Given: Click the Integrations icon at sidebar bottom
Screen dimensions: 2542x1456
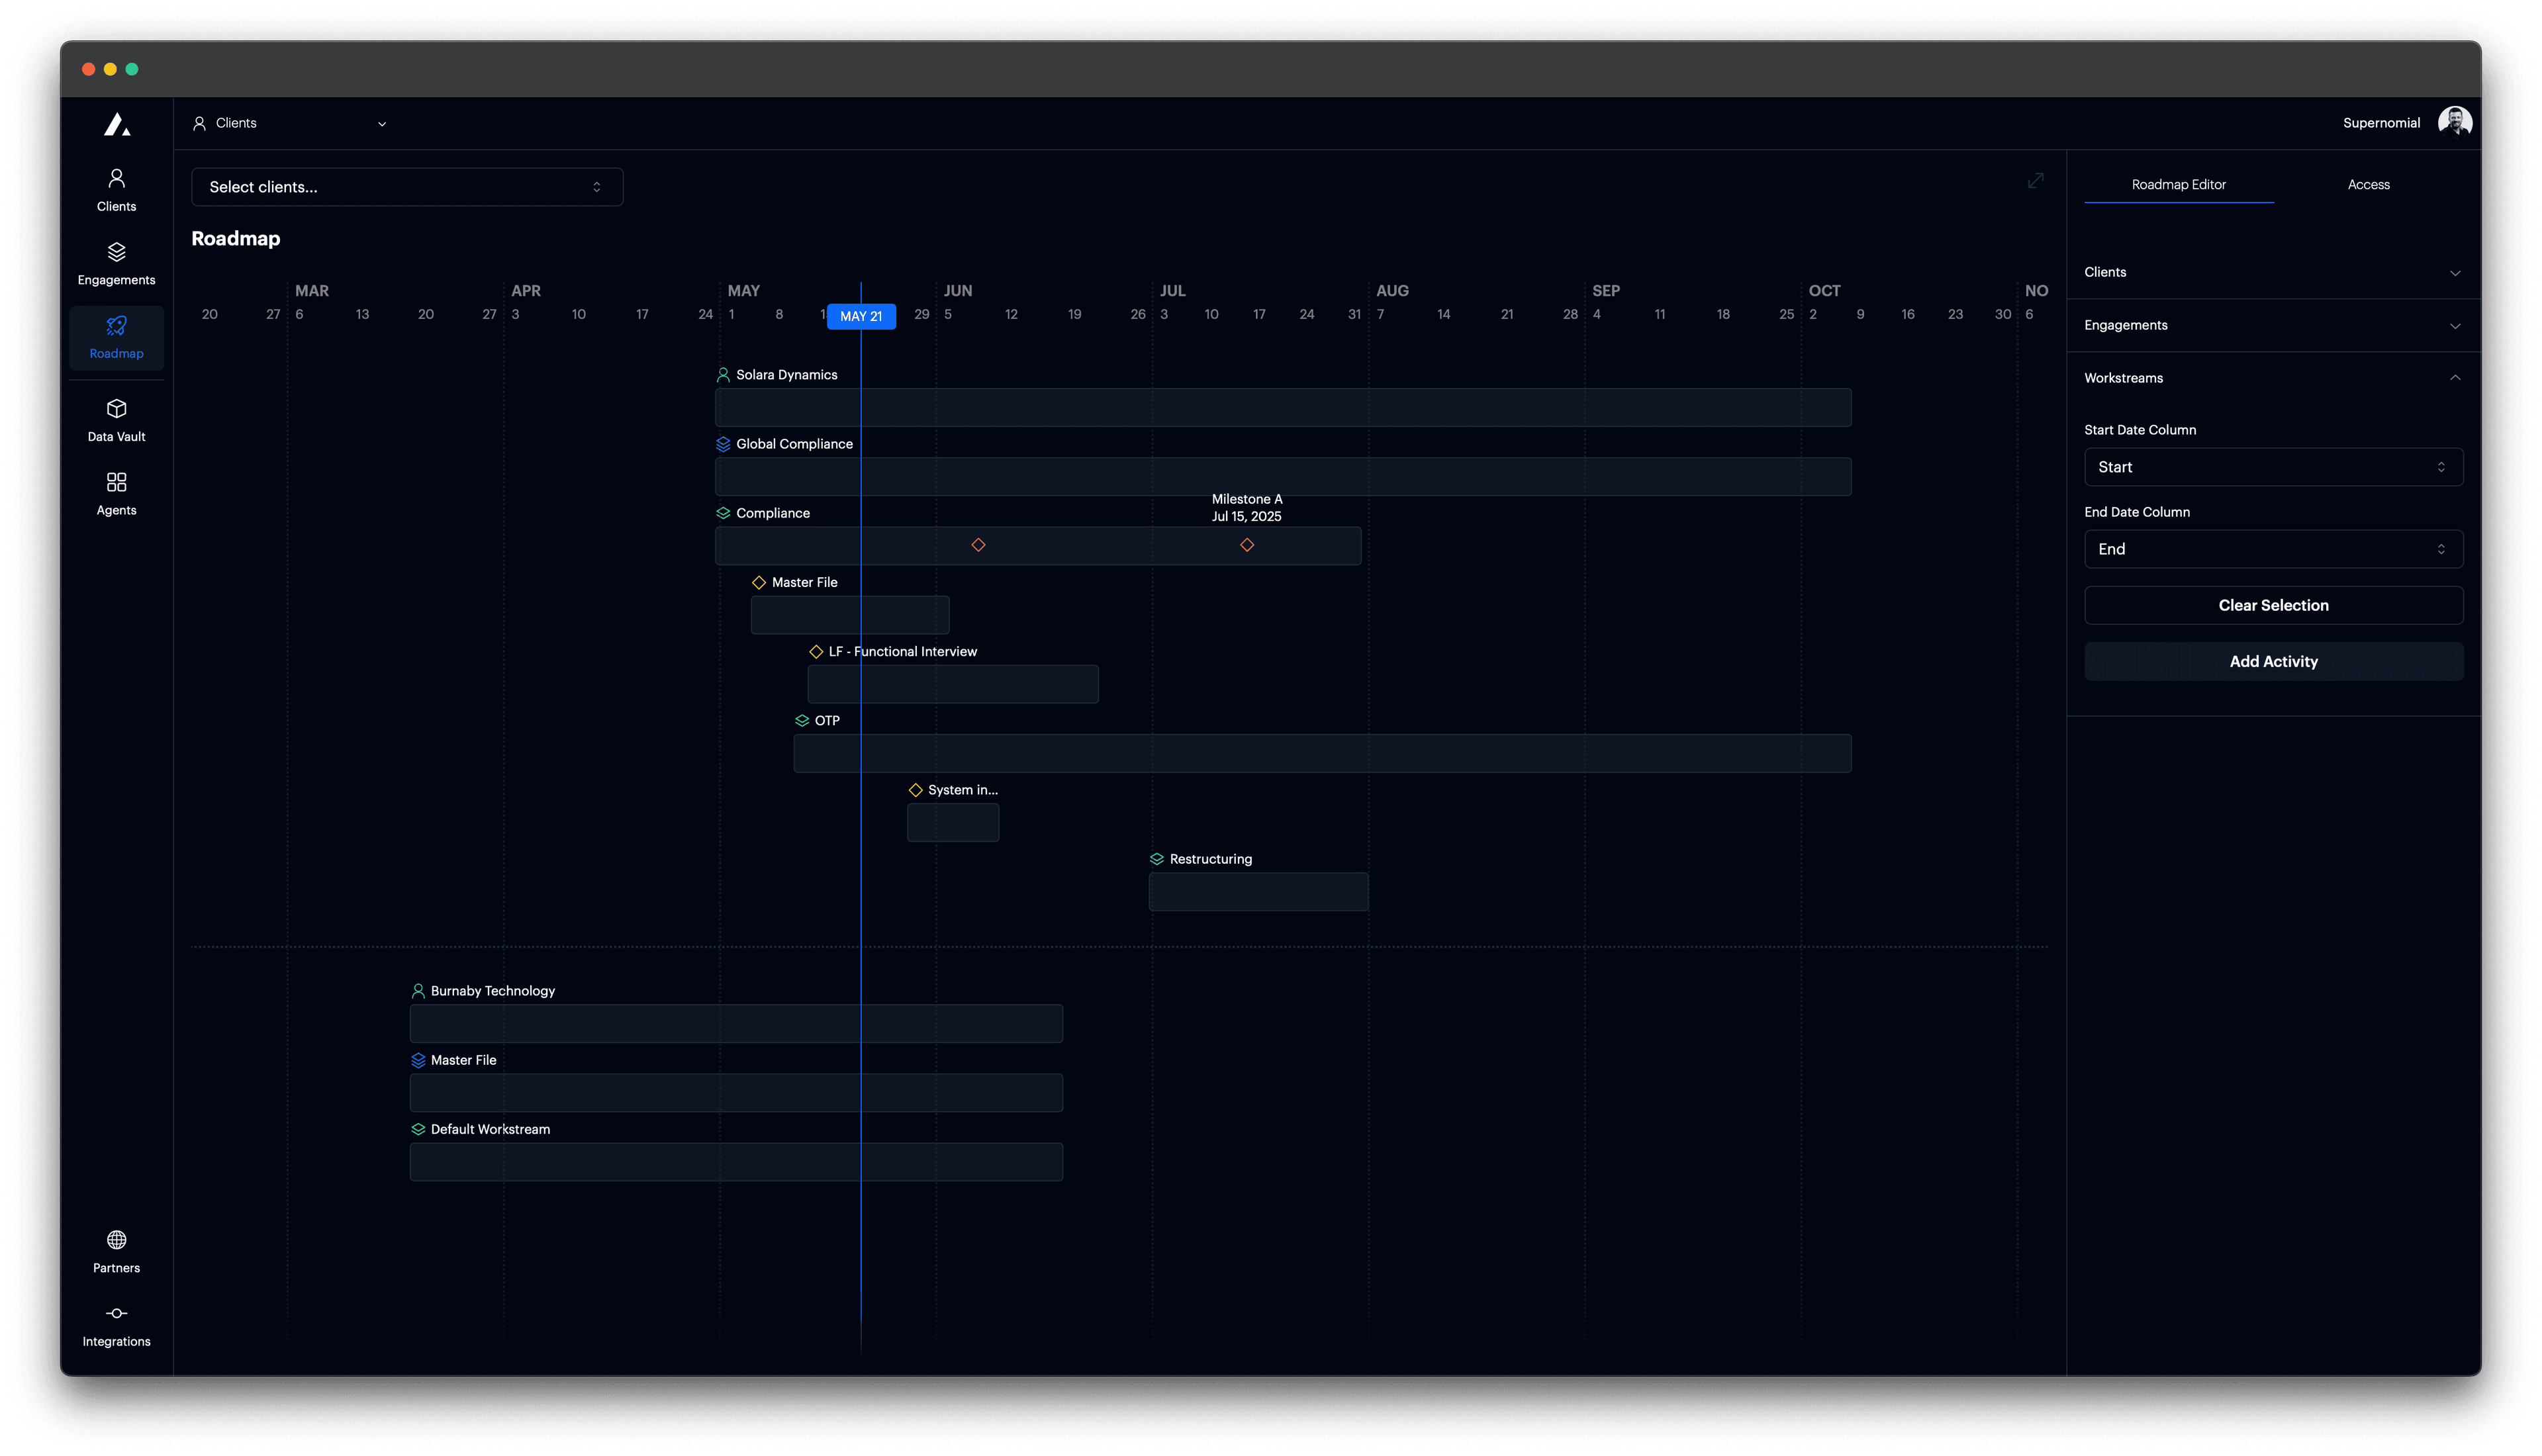Looking at the screenshot, I should [x=116, y=1313].
